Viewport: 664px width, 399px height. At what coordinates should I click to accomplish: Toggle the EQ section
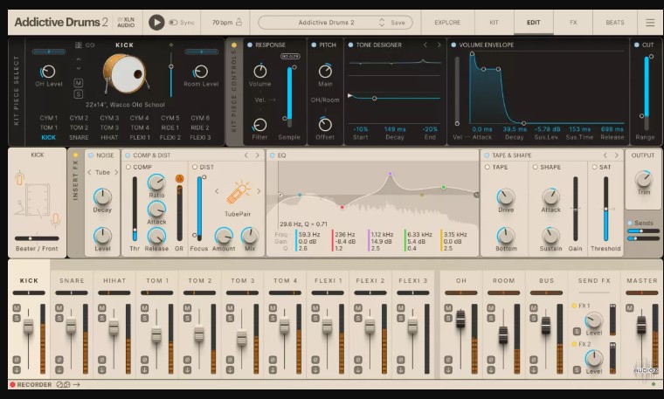point(273,155)
